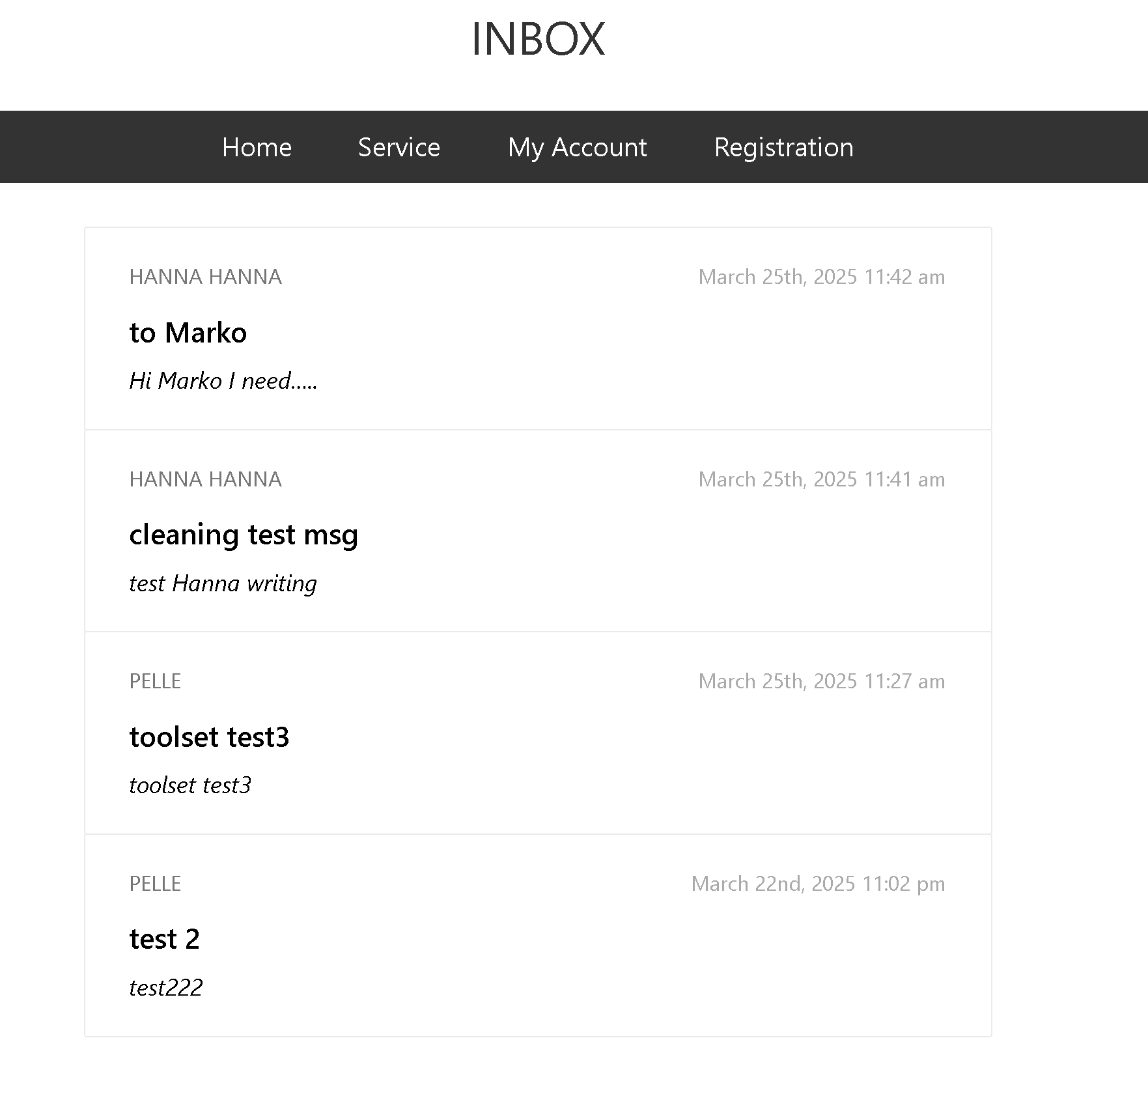Click sender PELLE on toolset test3 message

(155, 681)
